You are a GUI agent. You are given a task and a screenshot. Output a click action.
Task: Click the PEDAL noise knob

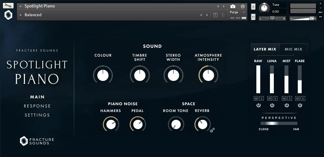(x=138, y=124)
